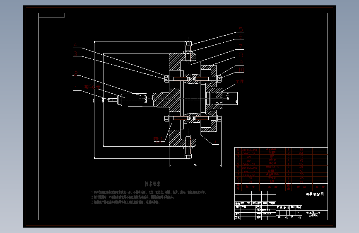Click material A3 in parts row 9
This screenshot has height=233, width=359.
coord(301,153)
